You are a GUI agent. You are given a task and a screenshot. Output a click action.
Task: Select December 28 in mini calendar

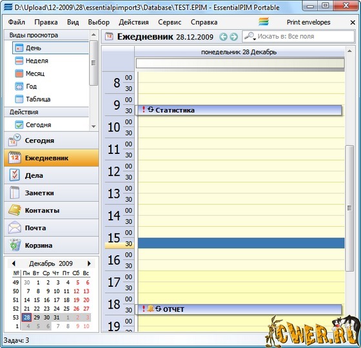(26, 317)
